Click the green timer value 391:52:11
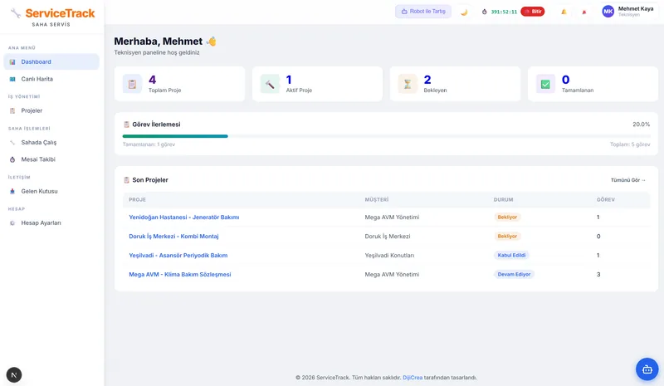The image size is (664, 386). click(504, 12)
